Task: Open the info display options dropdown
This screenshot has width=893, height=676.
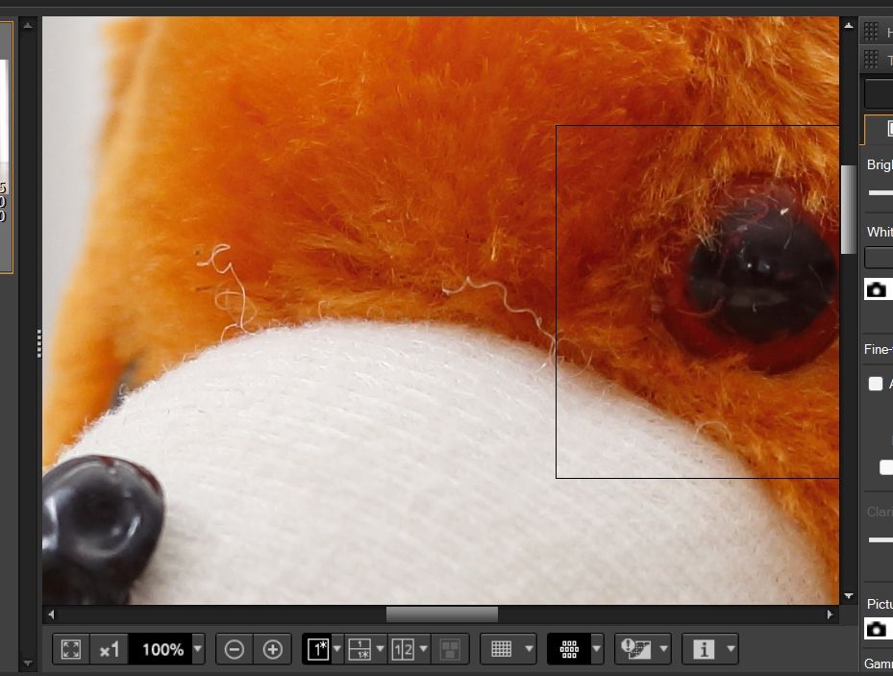Action: pyautogui.click(x=729, y=649)
